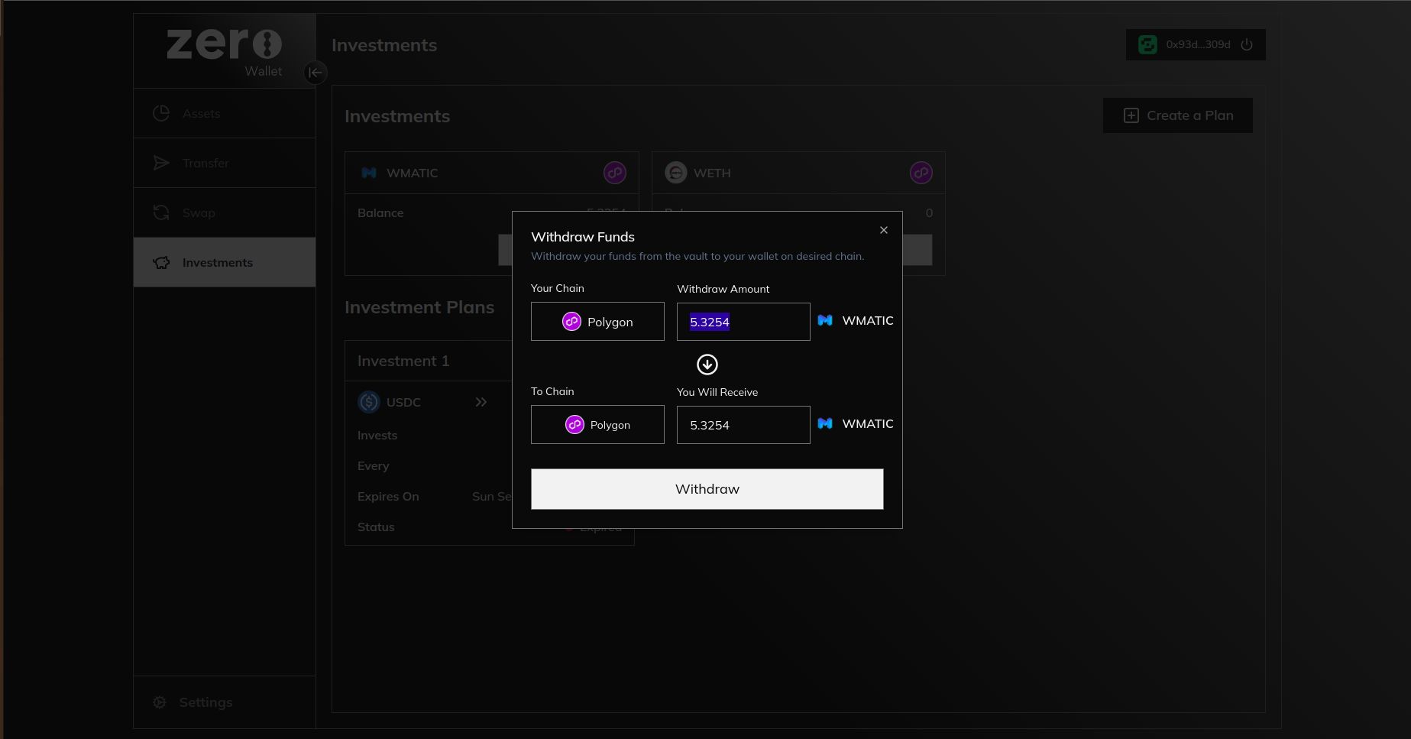This screenshot has width=1411, height=739.
Task: Click the Balance label on WMATIC card
Action: point(380,213)
